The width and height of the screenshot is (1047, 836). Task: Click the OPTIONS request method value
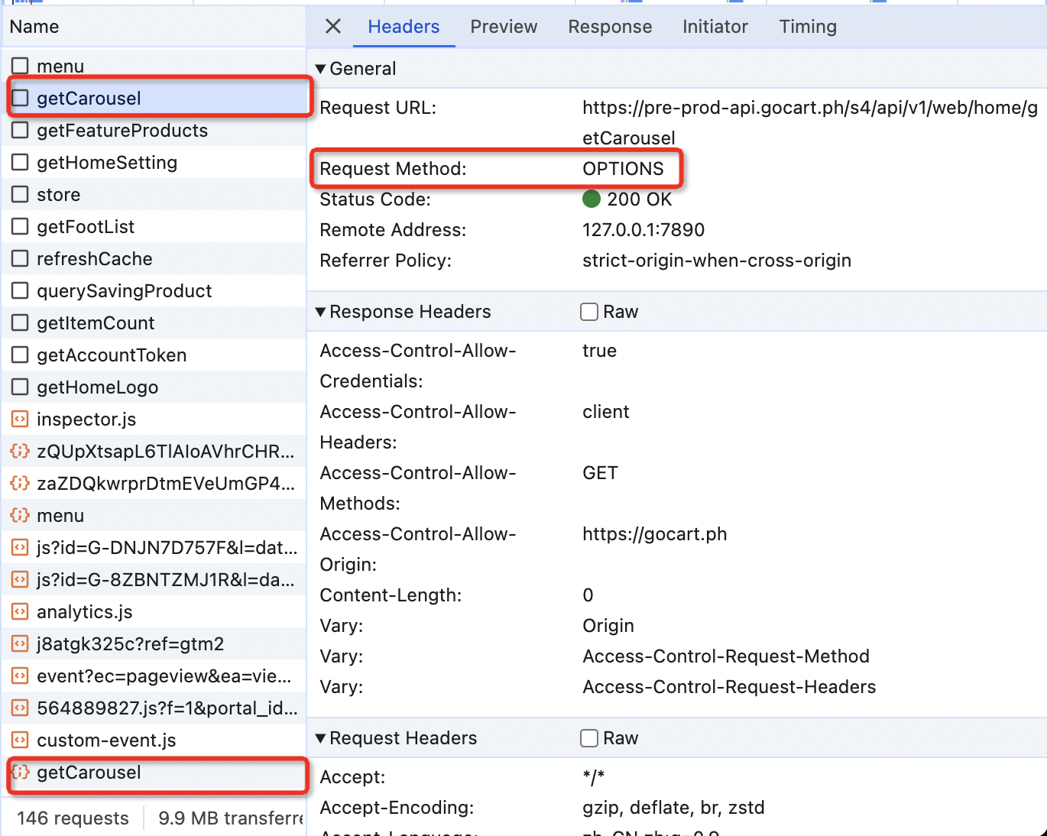pyautogui.click(x=623, y=169)
